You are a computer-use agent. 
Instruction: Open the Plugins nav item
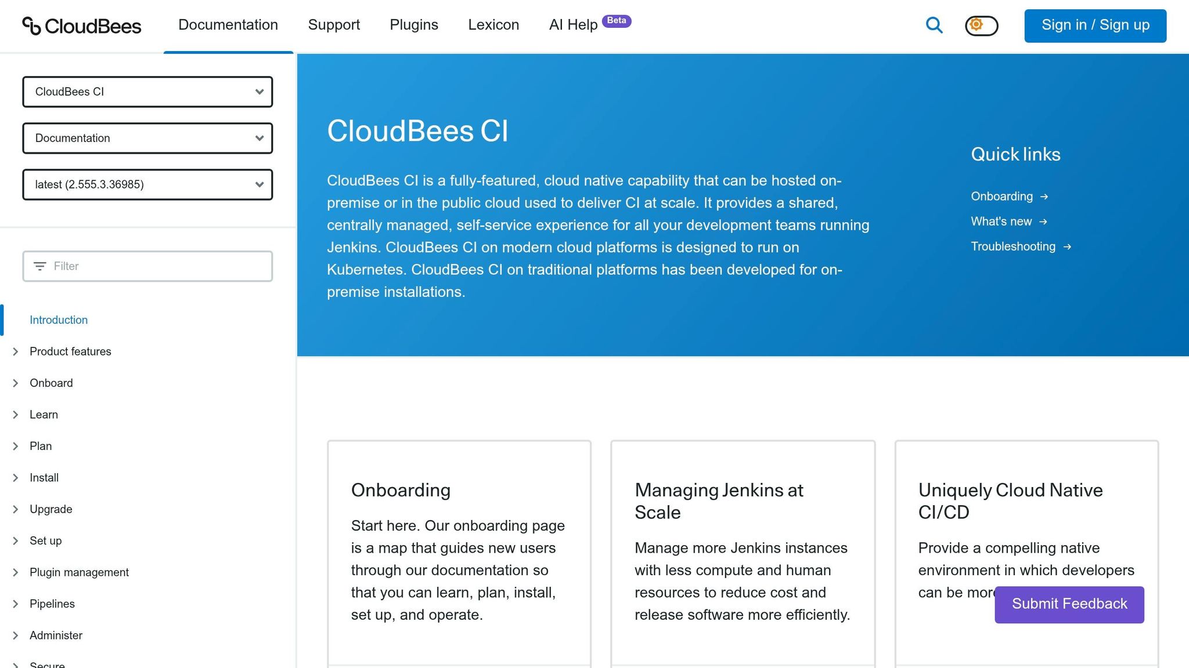click(414, 25)
